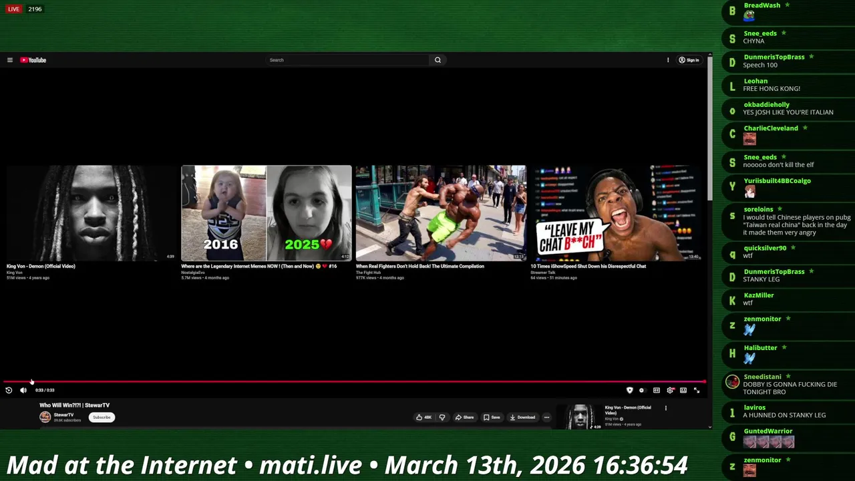Open the top bar three-dot settings menu
855x481 pixels.
point(668,60)
